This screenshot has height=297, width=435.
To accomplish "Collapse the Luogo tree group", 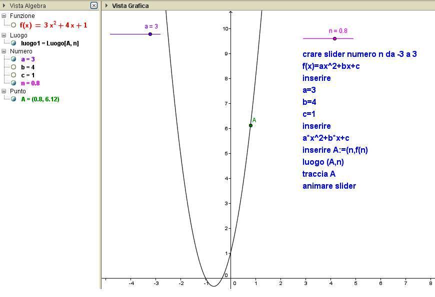I will (4, 35).
